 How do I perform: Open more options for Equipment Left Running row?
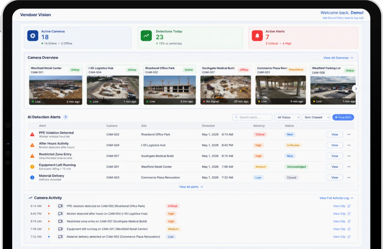pyautogui.click(x=349, y=167)
